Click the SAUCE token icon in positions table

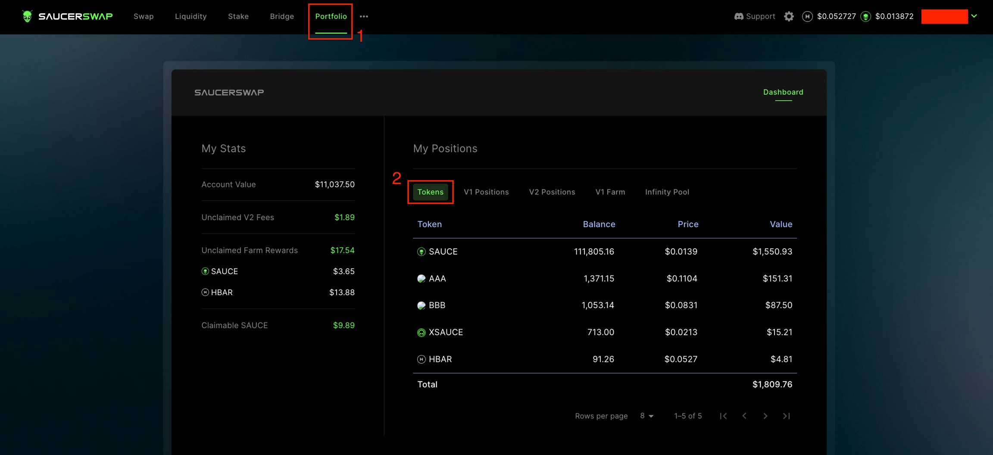click(422, 252)
